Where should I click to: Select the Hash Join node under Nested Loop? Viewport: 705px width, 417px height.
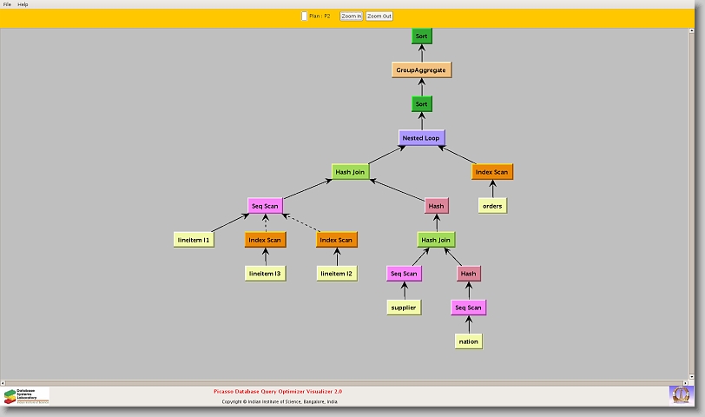coord(351,172)
